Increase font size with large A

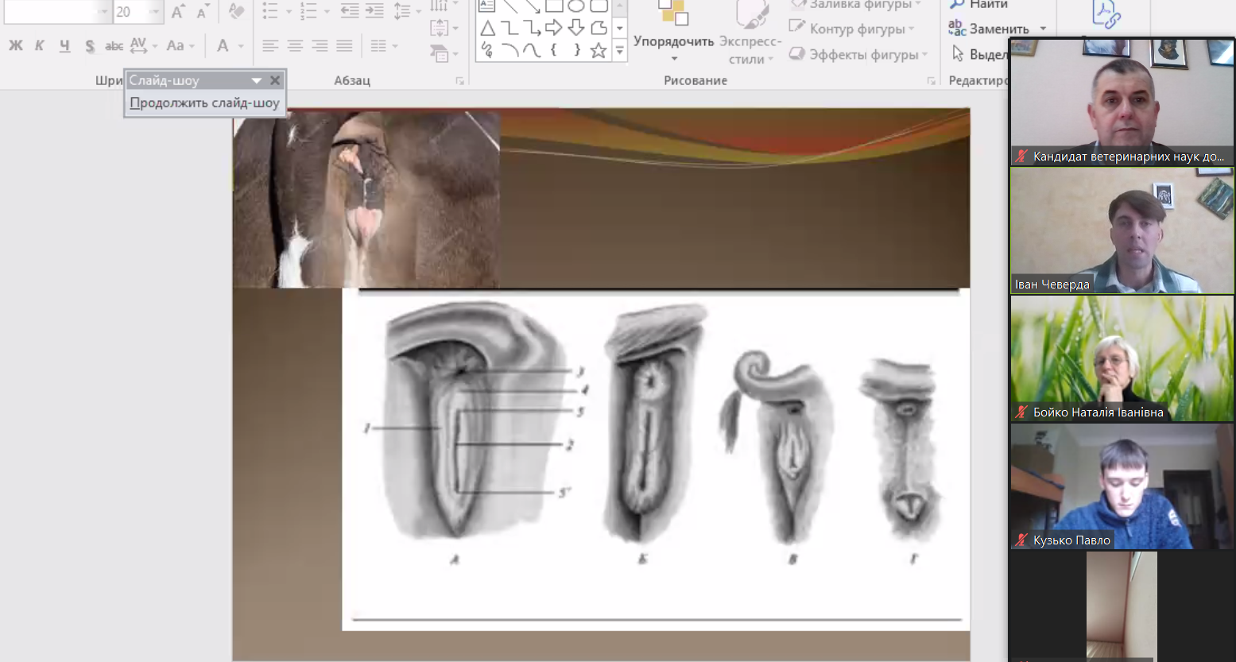tap(178, 11)
